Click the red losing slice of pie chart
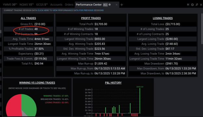The width and height of the screenshot is (203, 117). [13, 106]
